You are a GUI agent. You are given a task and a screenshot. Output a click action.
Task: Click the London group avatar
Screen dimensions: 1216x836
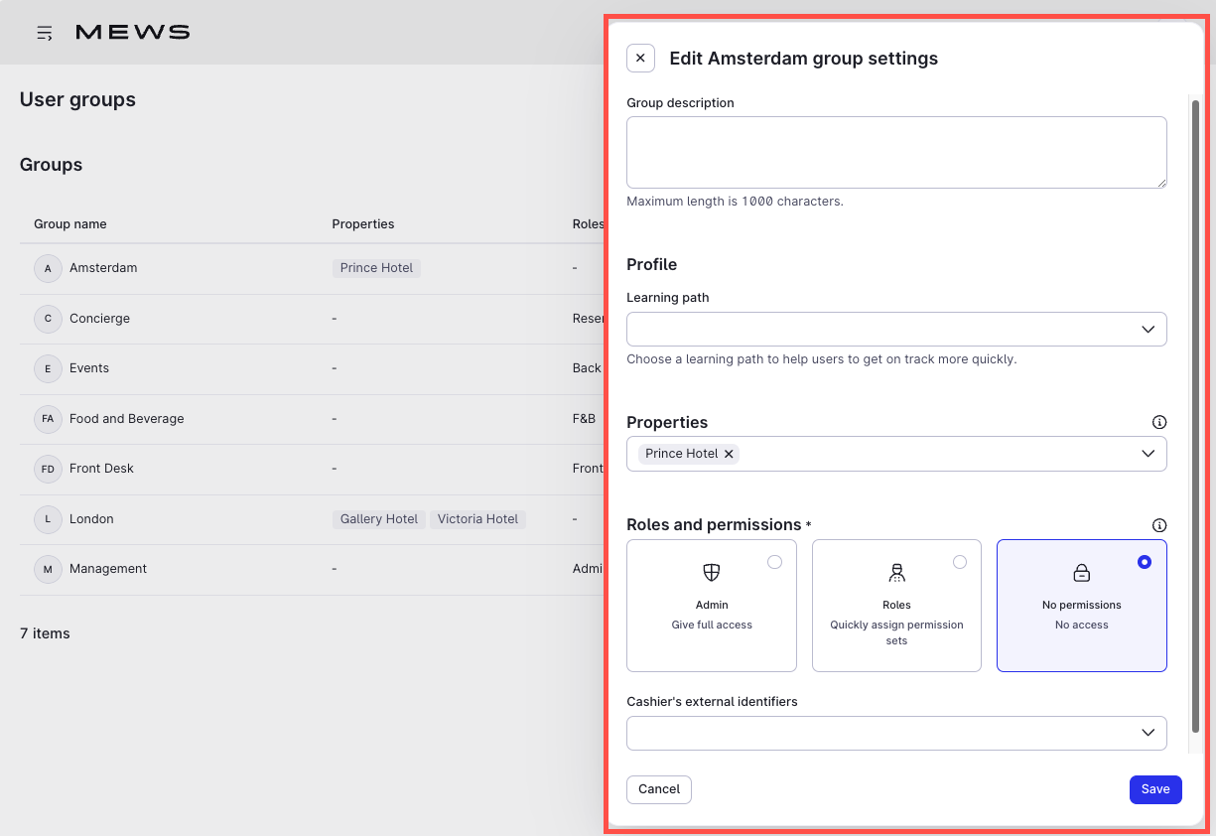click(48, 519)
